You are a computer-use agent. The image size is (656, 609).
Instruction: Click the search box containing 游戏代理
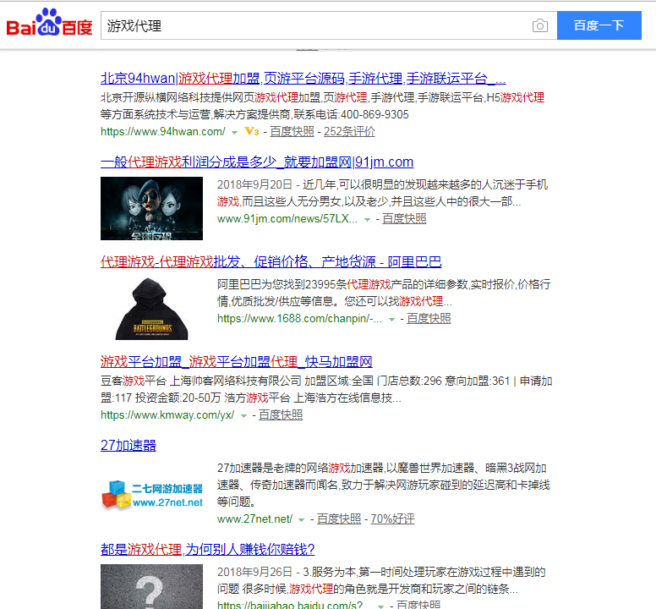point(313,26)
